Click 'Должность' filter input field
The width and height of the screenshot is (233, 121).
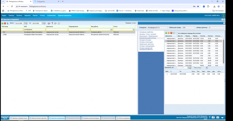[x=57, y=29]
